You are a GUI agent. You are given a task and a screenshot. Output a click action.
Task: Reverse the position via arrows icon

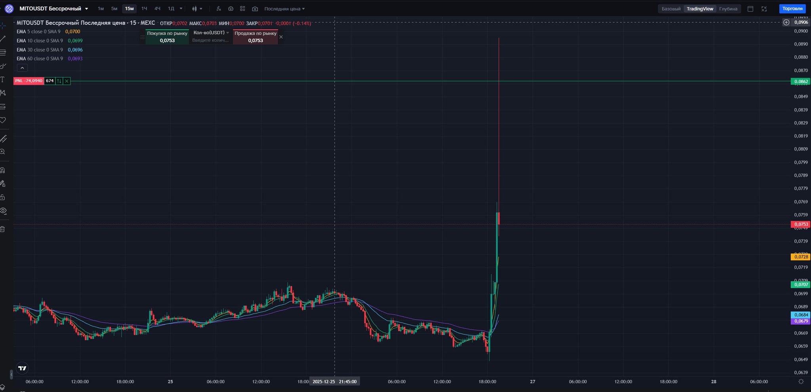(x=59, y=81)
